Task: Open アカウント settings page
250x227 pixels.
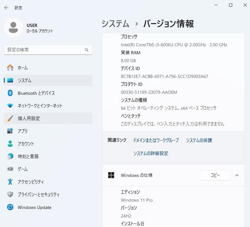Action: point(48,144)
